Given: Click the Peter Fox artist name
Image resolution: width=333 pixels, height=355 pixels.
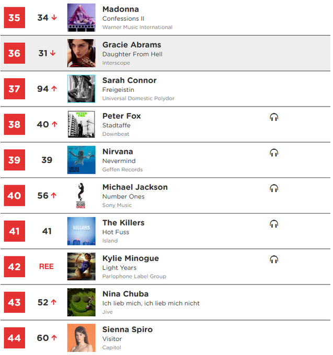Looking at the screenshot, I should (121, 116).
